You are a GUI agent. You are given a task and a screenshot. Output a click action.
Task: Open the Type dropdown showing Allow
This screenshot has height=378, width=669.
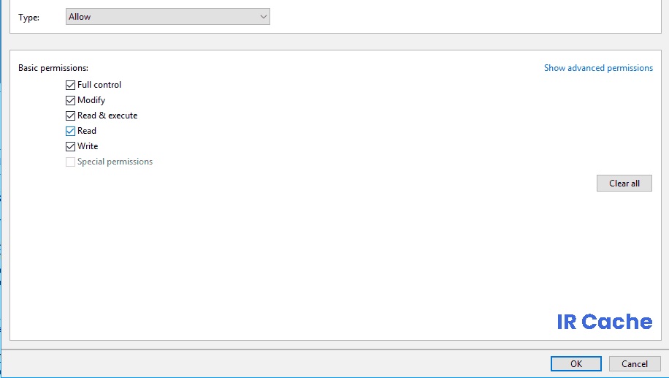(168, 17)
